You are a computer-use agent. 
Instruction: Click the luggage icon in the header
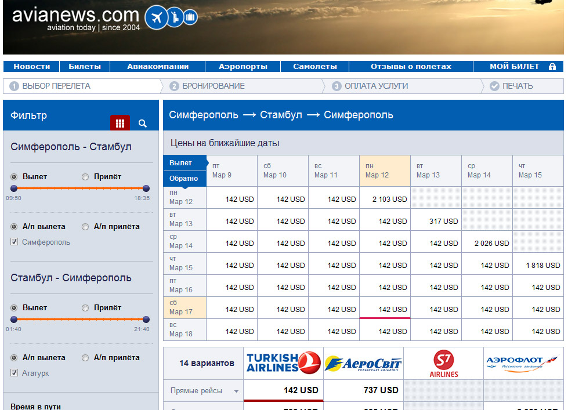coord(190,17)
